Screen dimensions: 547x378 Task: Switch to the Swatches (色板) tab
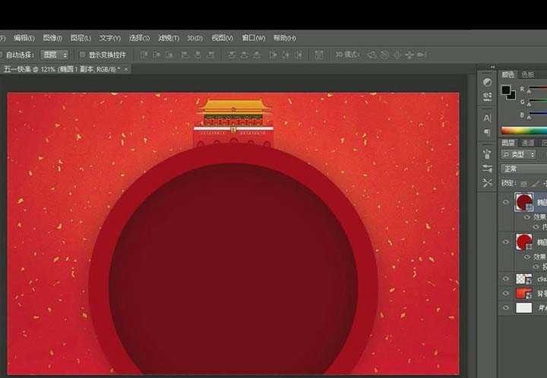click(527, 74)
